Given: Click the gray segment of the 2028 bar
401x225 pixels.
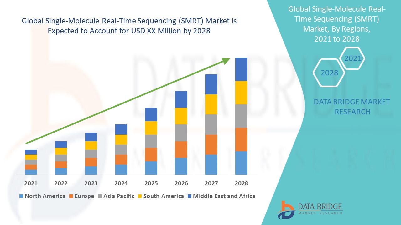Looking at the screenshot, I should [241, 116].
